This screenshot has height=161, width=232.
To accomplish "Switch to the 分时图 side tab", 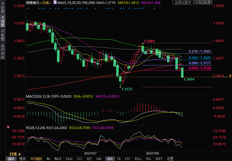I will [x=3, y=8].
